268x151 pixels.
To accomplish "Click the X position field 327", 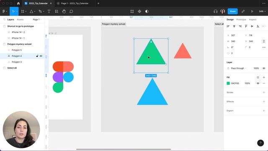I will tap(235, 35).
